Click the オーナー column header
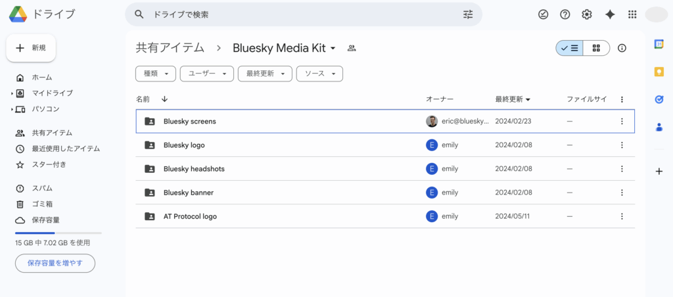This screenshot has height=297, width=673. pos(440,100)
